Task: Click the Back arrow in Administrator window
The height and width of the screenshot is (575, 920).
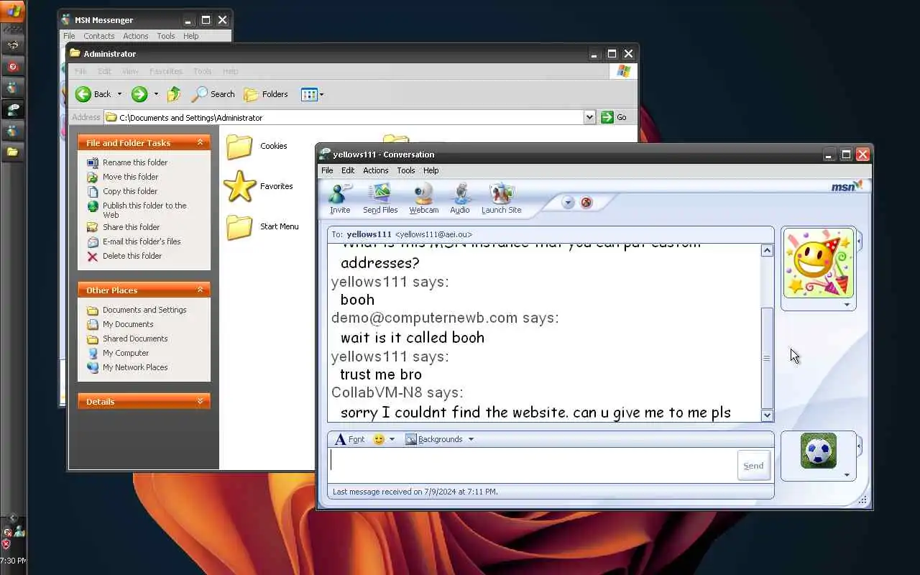Action: (83, 94)
